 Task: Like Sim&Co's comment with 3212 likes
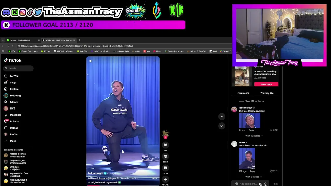tap(271, 171)
